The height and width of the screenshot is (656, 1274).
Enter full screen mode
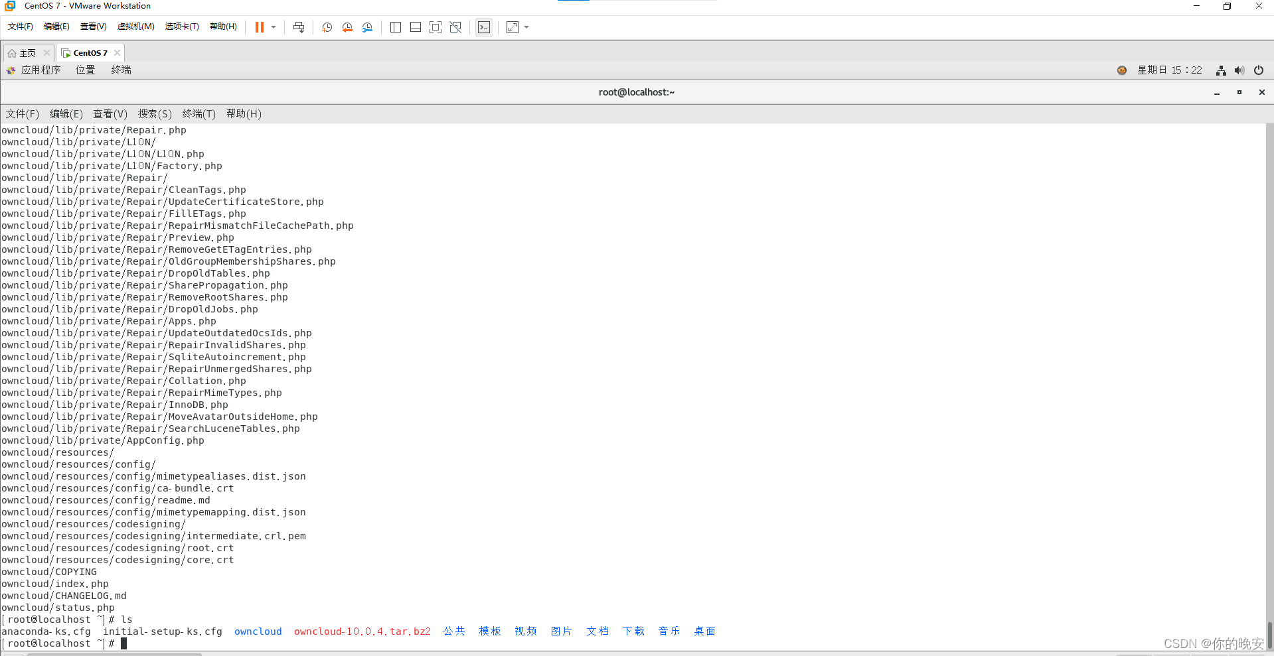(x=436, y=27)
